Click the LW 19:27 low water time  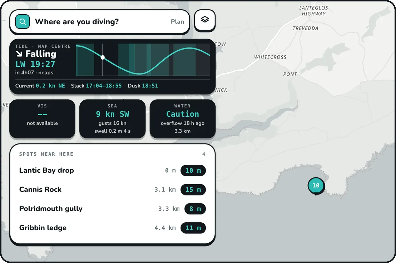(35, 64)
